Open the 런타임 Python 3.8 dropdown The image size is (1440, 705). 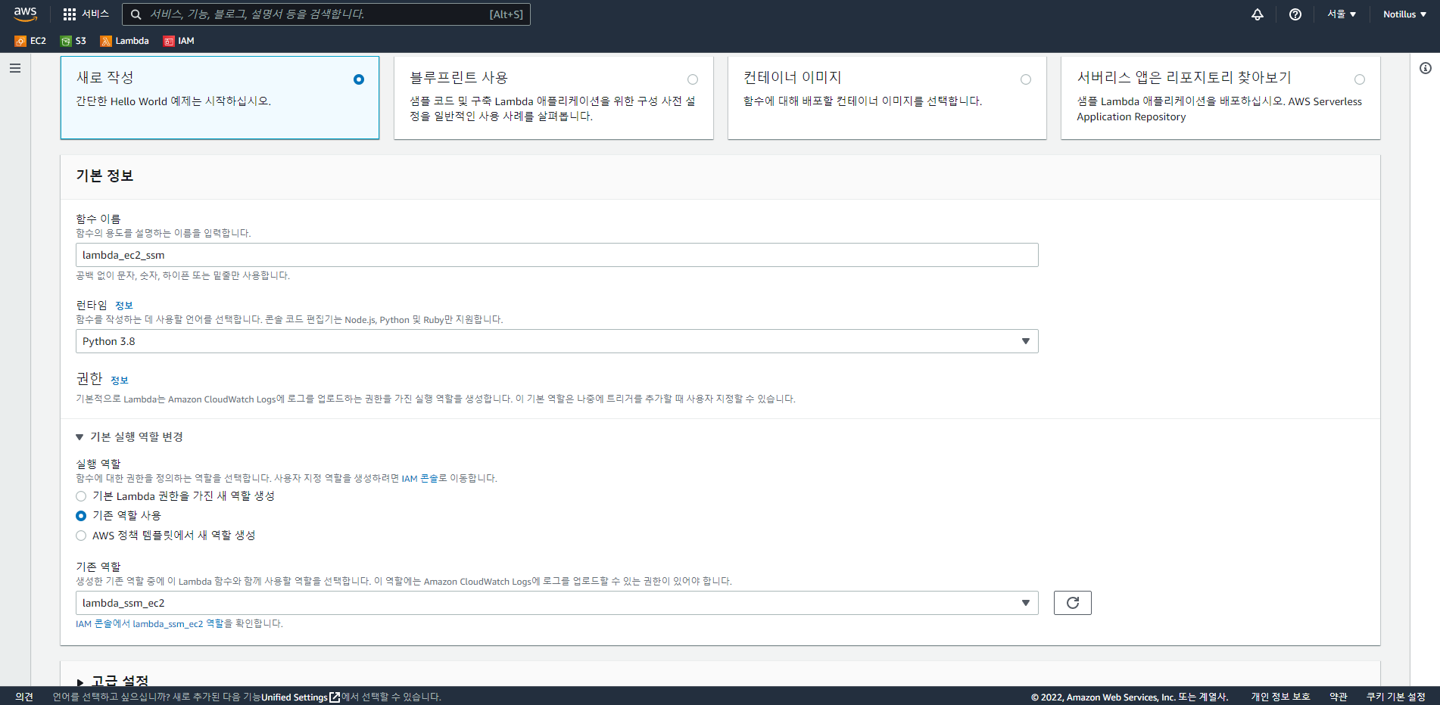pyautogui.click(x=556, y=341)
